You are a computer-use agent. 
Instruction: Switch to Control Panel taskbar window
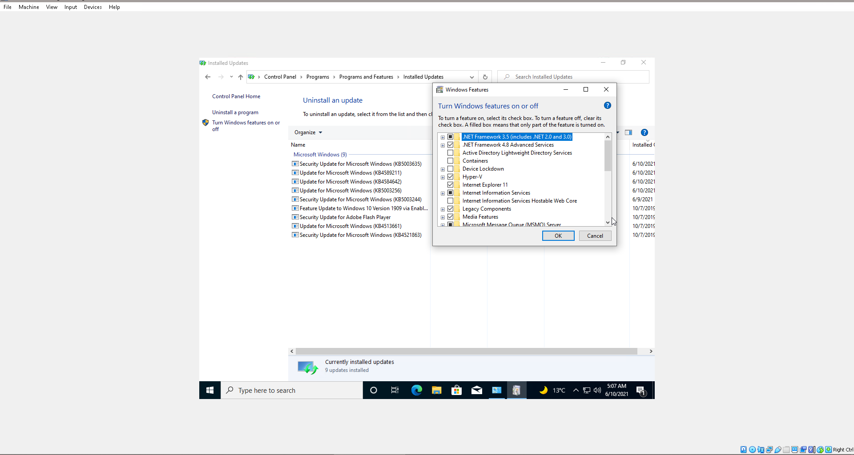point(496,390)
